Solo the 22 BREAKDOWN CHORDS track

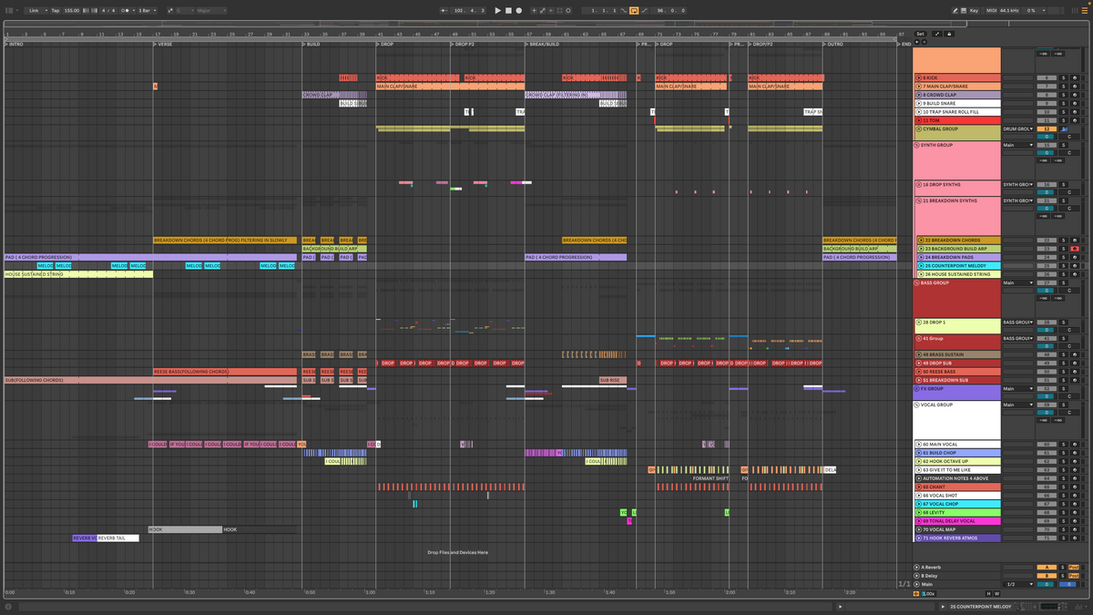1062,241
